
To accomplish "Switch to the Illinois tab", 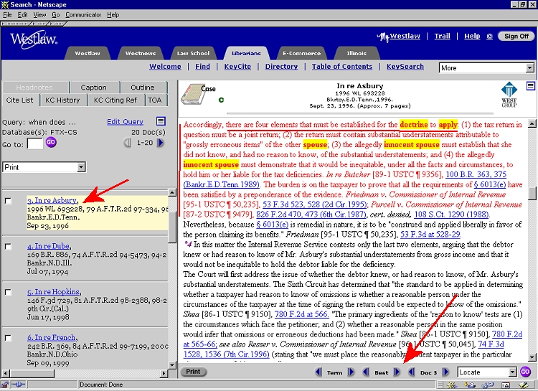I will coord(357,53).
